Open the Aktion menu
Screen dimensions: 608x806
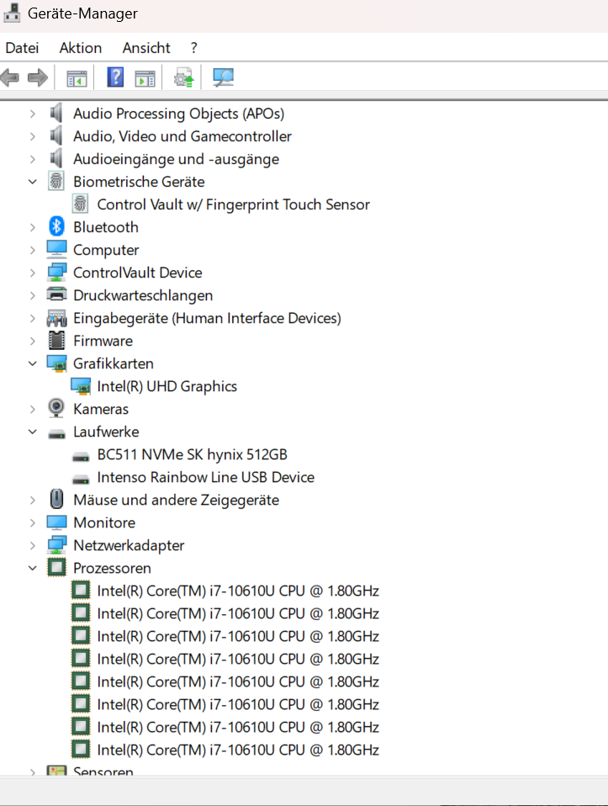(81, 48)
